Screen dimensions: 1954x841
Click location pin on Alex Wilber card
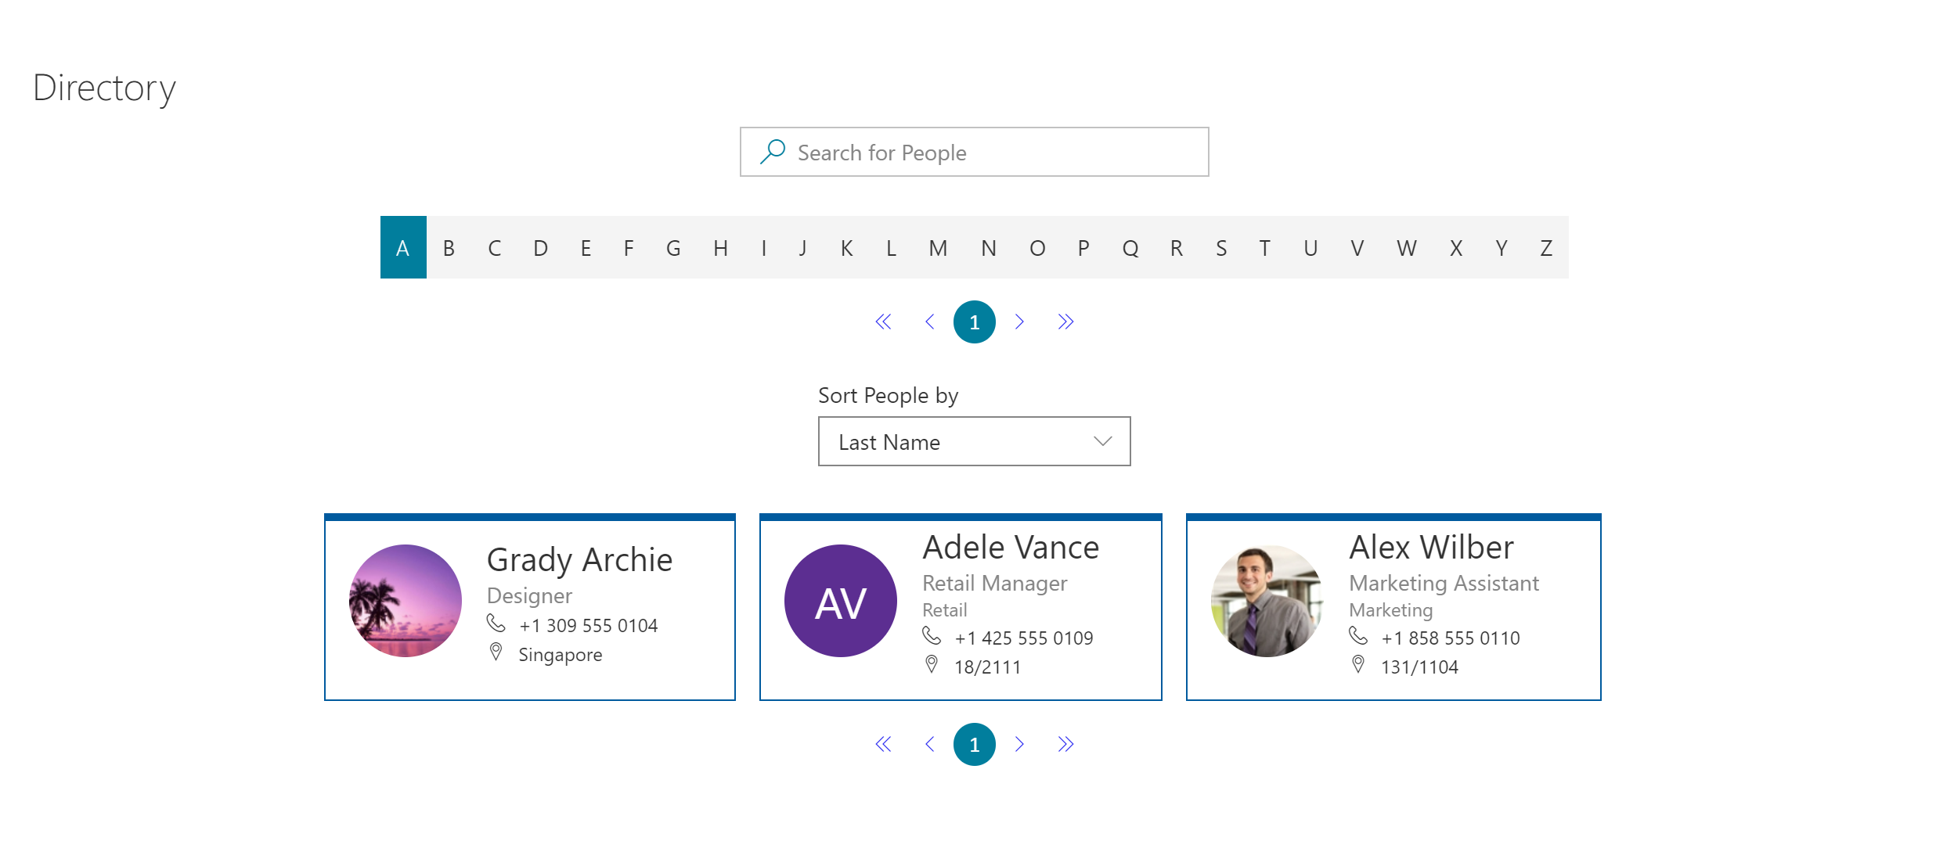click(x=1358, y=664)
